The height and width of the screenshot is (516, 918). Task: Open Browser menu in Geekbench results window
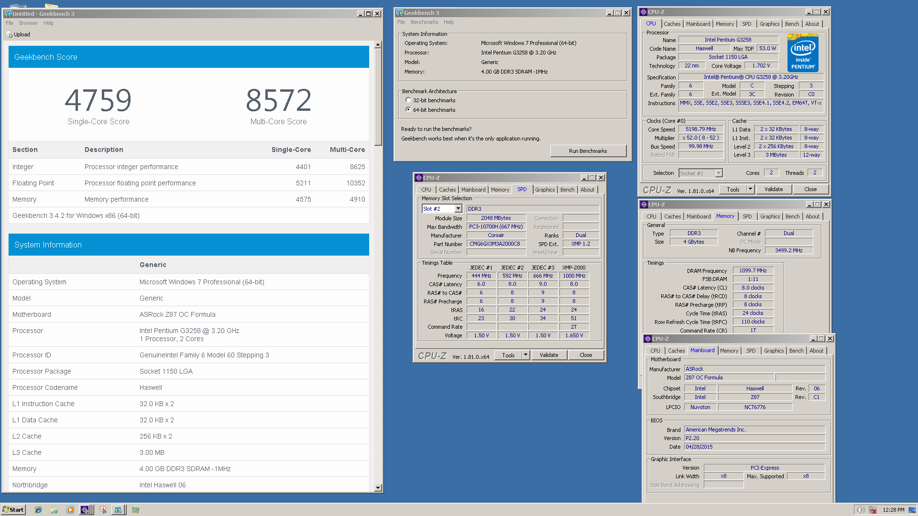[28, 23]
